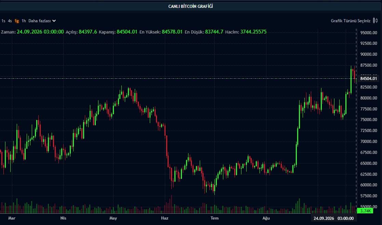Click the 90000.00 price axis label
The image size is (382, 225).
[x=369, y=54]
